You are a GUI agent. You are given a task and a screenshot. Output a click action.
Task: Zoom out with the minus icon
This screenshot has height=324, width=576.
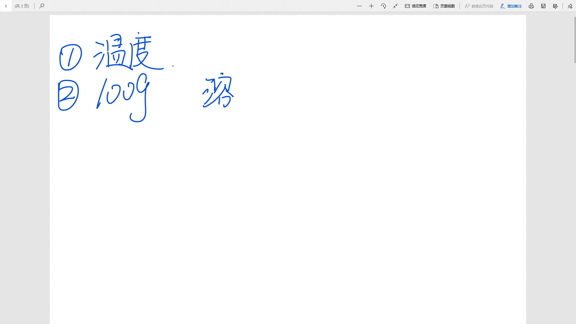click(359, 6)
